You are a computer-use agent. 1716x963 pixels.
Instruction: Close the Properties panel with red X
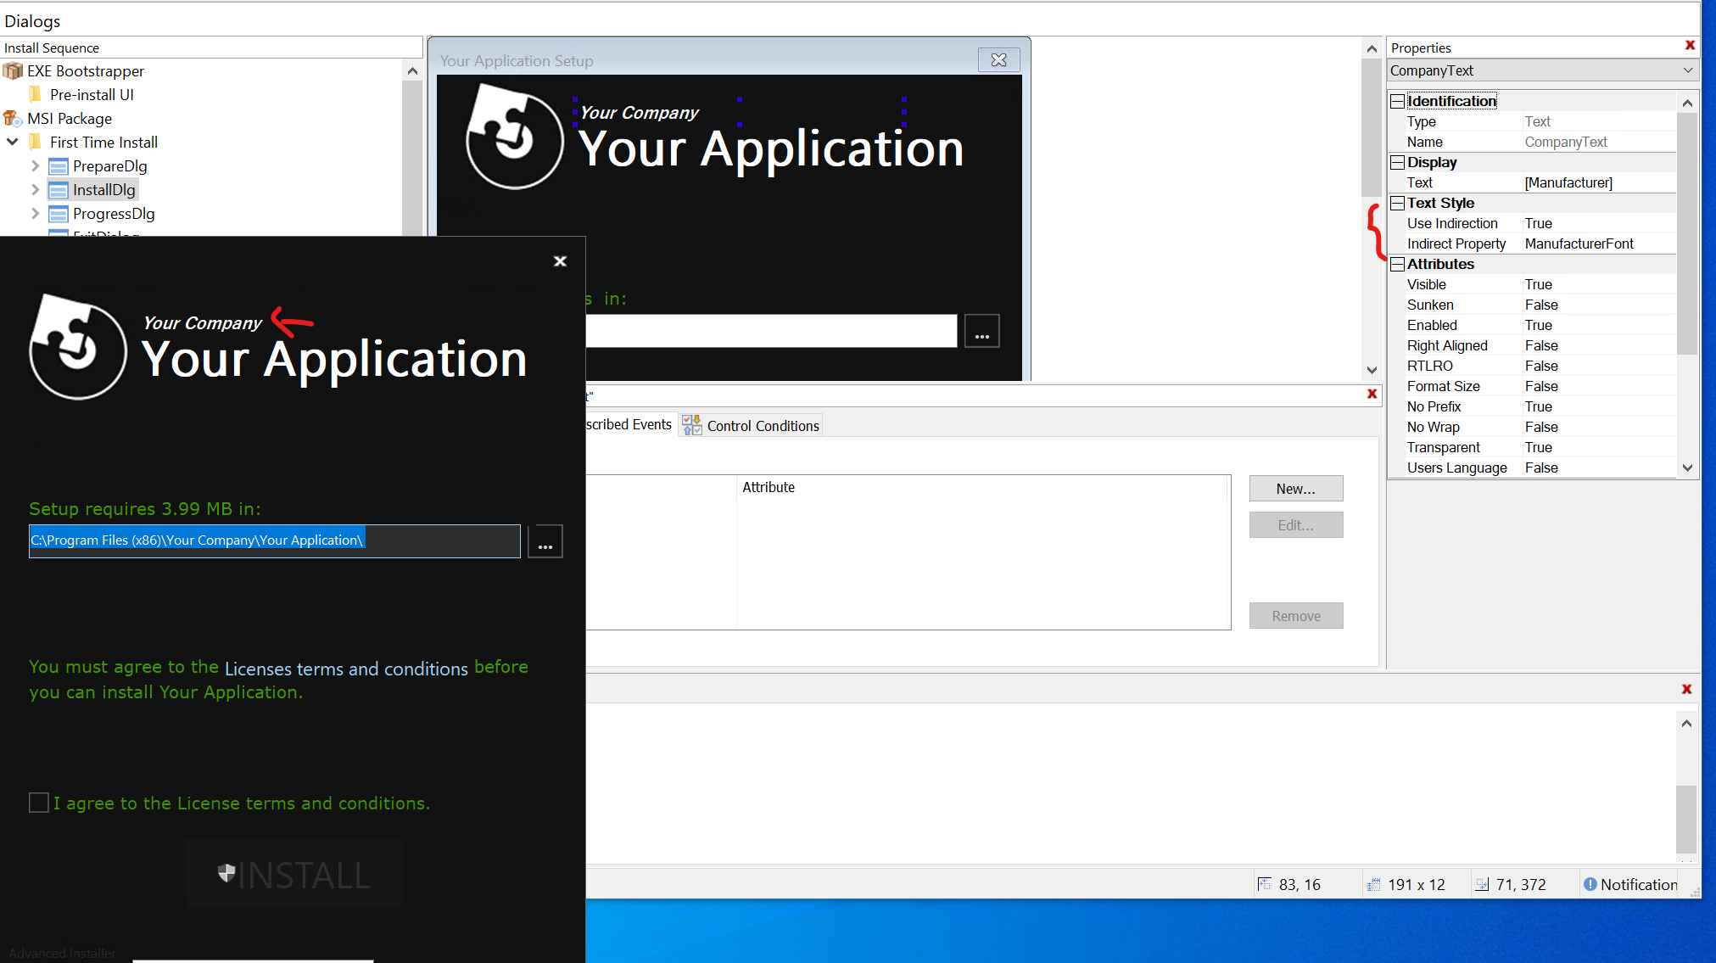[1690, 46]
